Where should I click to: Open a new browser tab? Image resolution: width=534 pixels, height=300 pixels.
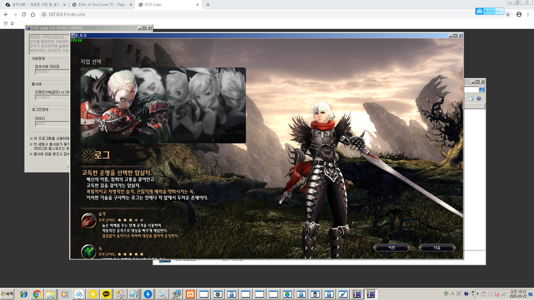(x=208, y=5)
